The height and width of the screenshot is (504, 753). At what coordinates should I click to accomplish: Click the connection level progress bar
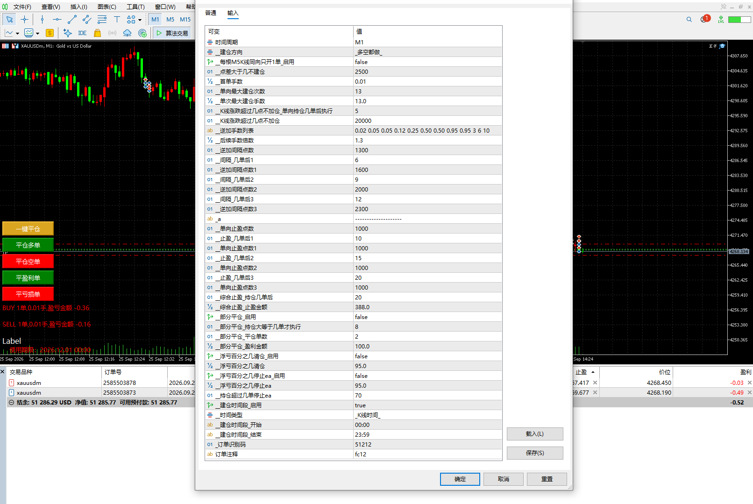739,20
